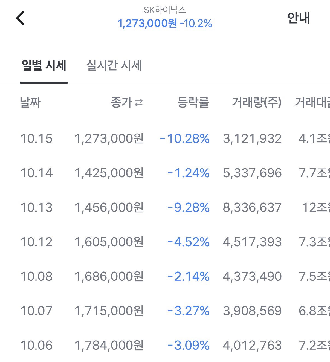
Task: Tap the 거래량(주) column header
Action: click(x=257, y=103)
